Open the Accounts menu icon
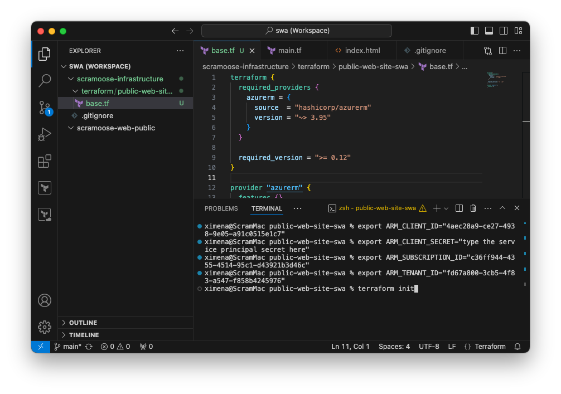The image size is (561, 394). coord(45,300)
